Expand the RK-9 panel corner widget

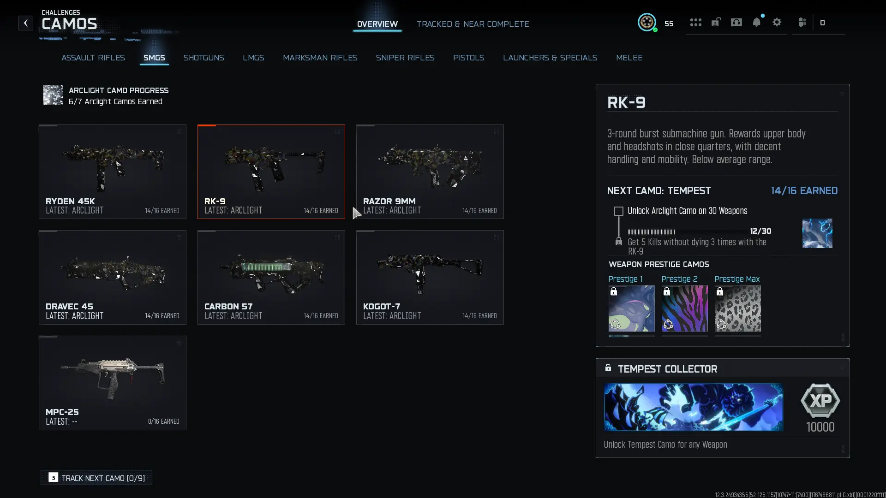click(x=842, y=92)
